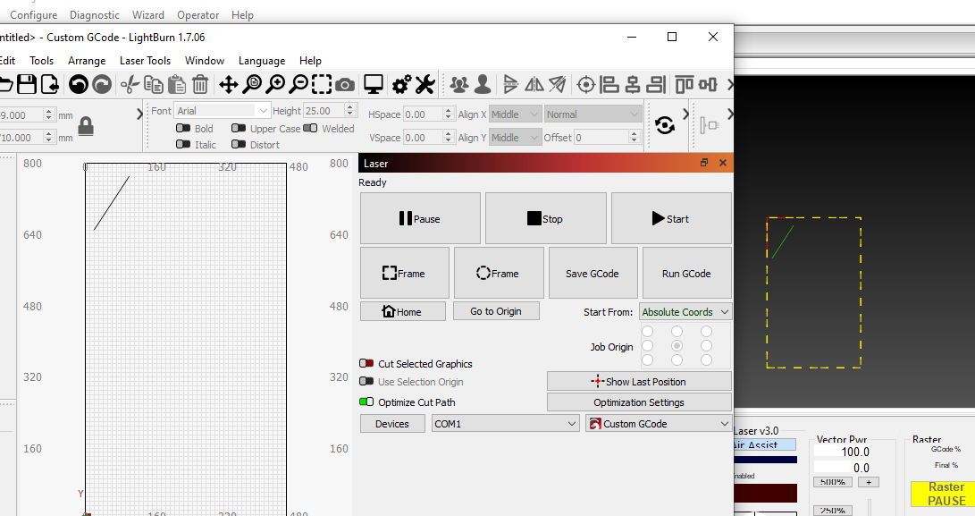This screenshot has height=516, width=975.
Task: Click the Align Left edges icon
Action: (x=609, y=84)
